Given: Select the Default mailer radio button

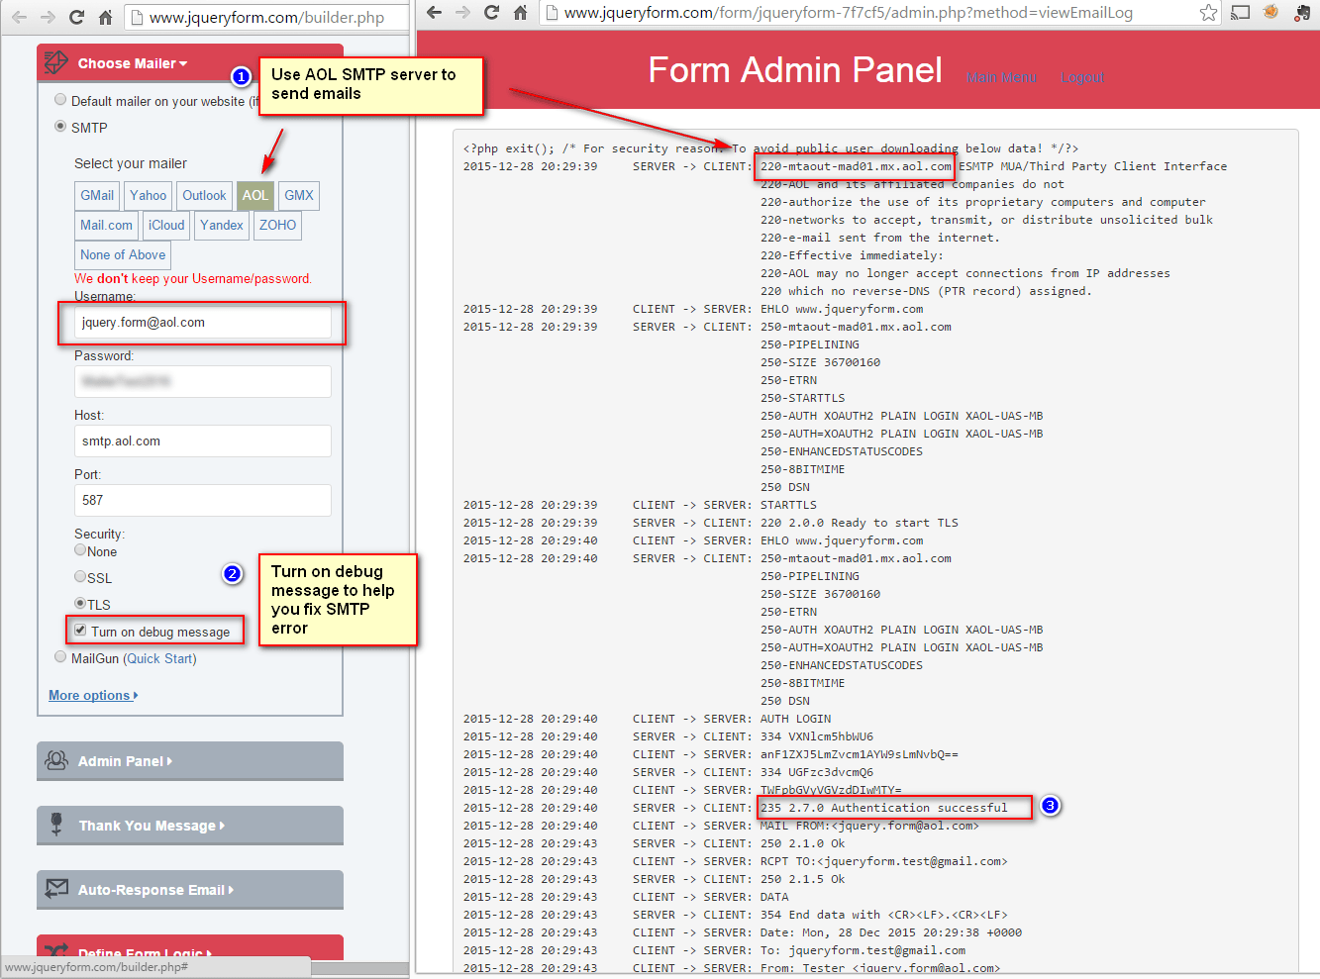Looking at the screenshot, I should (x=60, y=99).
